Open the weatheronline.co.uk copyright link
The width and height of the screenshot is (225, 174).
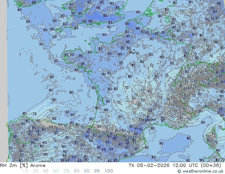(x=201, y=171)
